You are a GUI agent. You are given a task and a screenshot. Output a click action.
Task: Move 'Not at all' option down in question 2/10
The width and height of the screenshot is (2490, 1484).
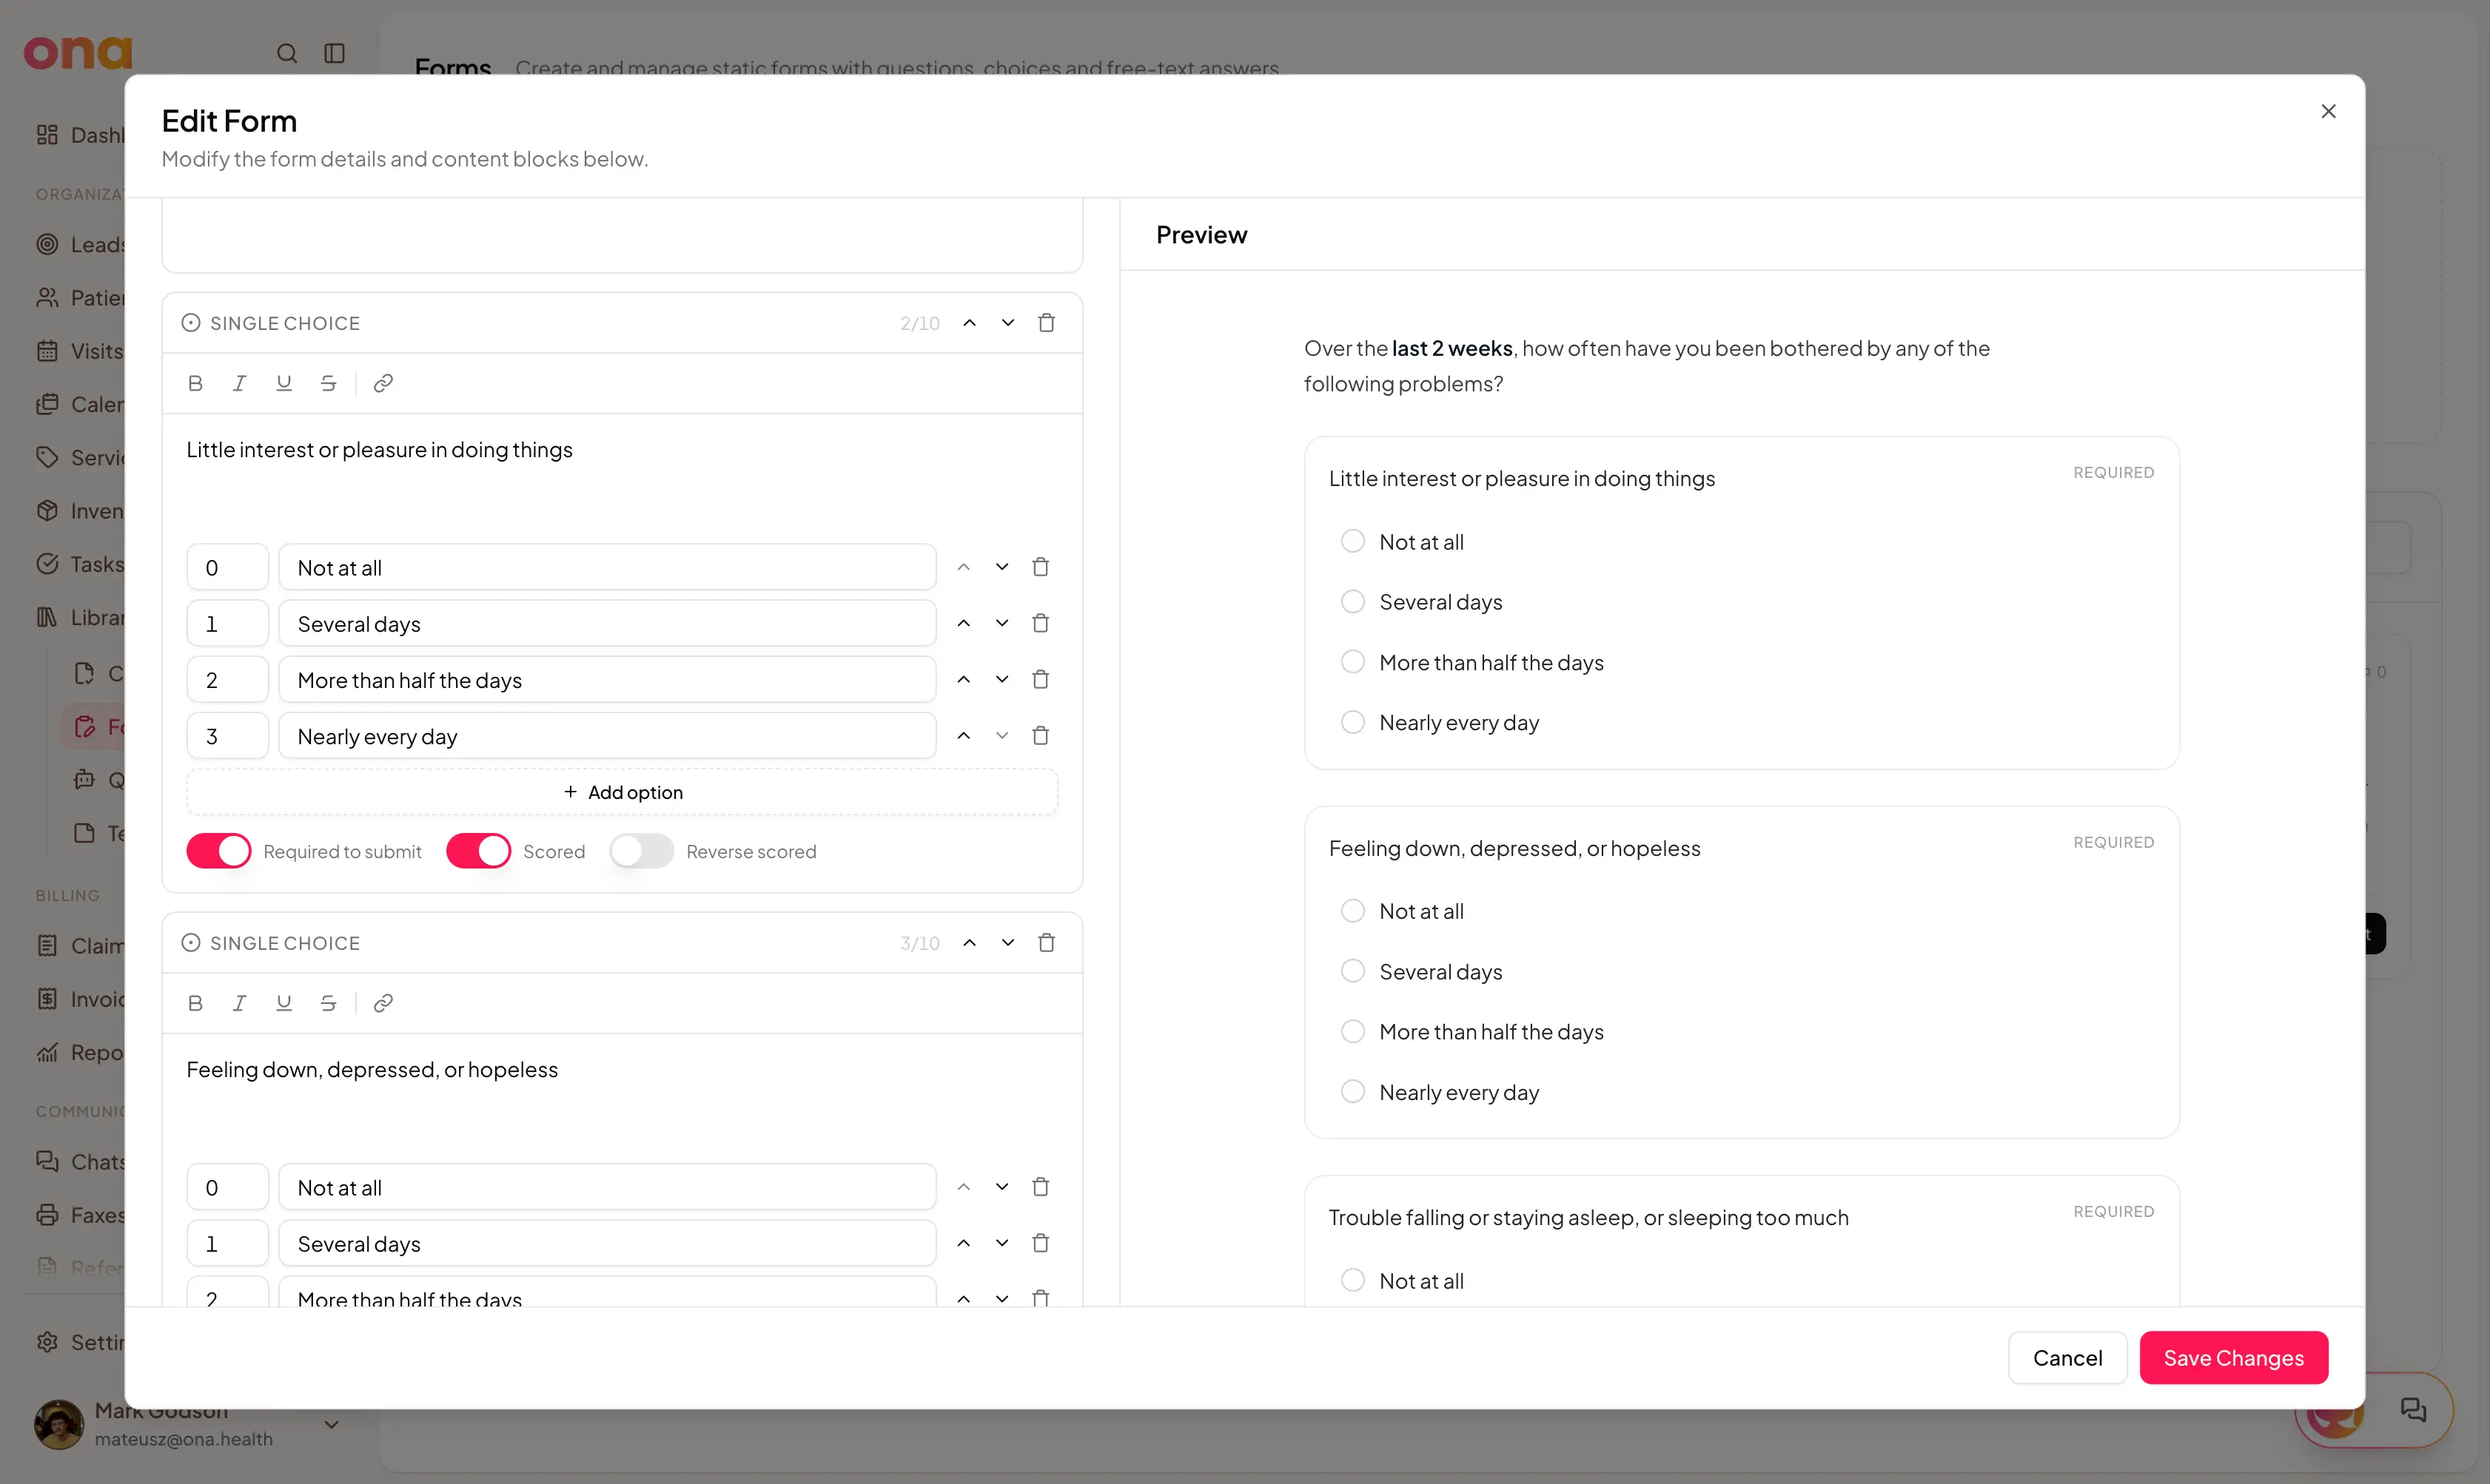[1001, 567]
